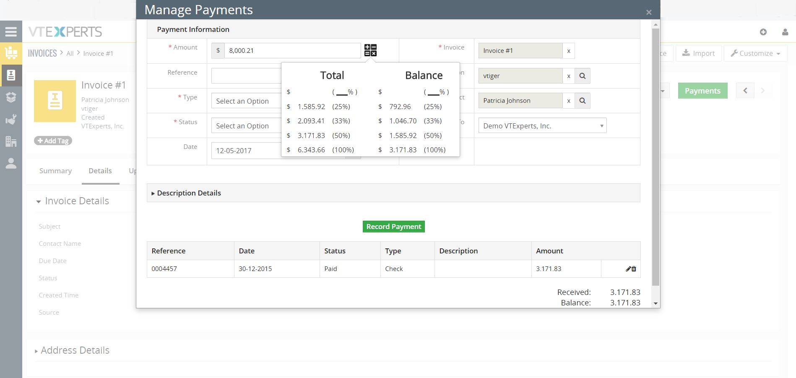Switch to the Details tab
This screenshot has height=378, width=796.
coord(100,171)
